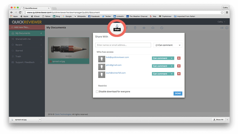Select My Documents in sidebar

click(x=27, y=33)
